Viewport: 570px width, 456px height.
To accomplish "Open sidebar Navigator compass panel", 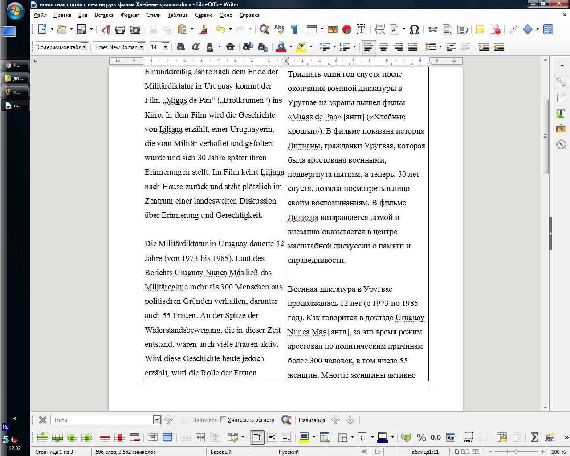I will (x=561, y=145).
